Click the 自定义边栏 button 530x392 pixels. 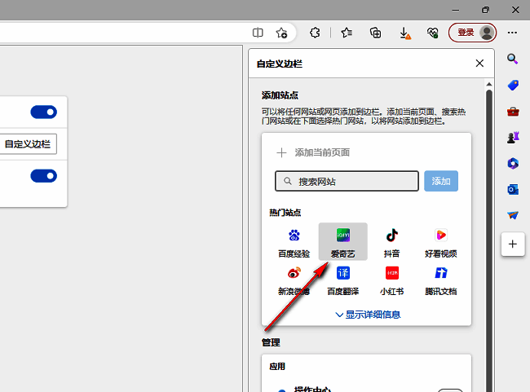(28, 144)
